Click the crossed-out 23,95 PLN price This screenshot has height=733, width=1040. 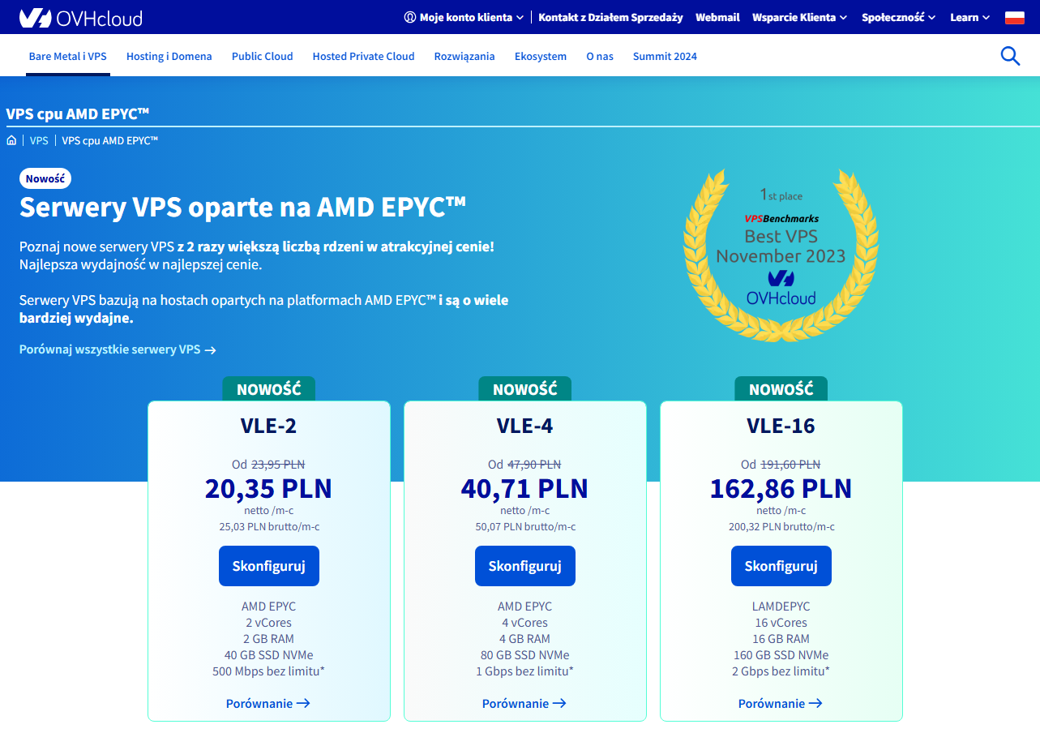pyautogui.click(x=278, y=465)
